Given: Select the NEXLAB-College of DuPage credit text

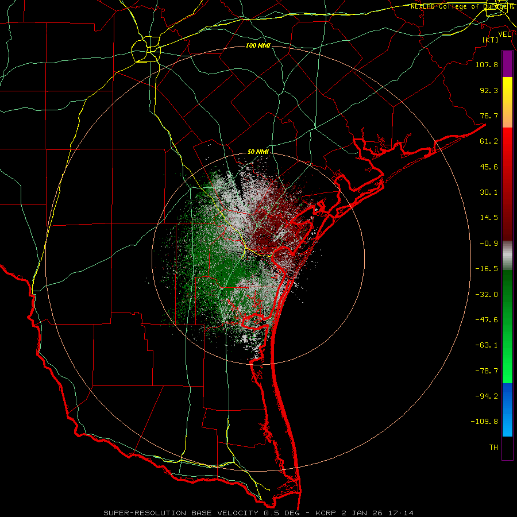Looking at the screenshot, I should coord(462,6).
